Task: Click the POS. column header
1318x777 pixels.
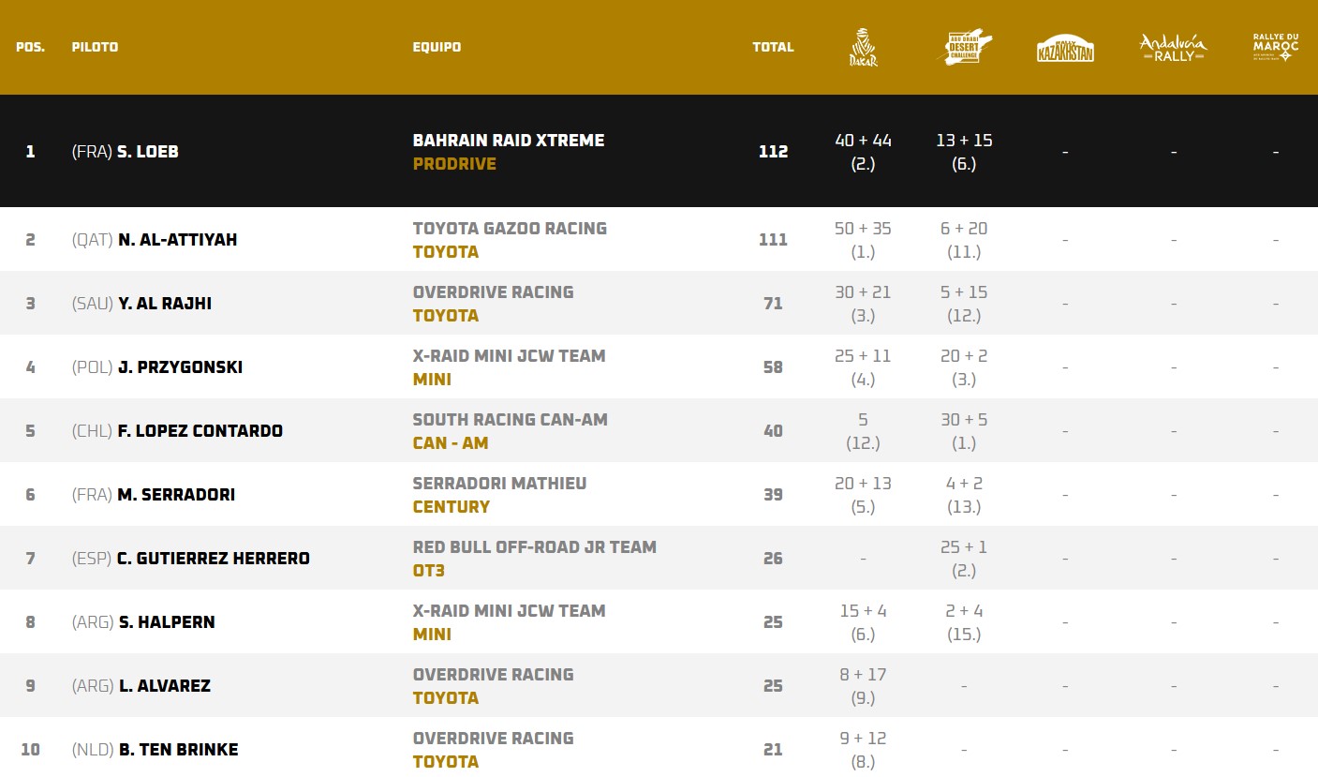Action: click(30, 47)
